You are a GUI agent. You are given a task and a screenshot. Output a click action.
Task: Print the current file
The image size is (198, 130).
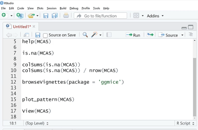(x=66, y=16)
